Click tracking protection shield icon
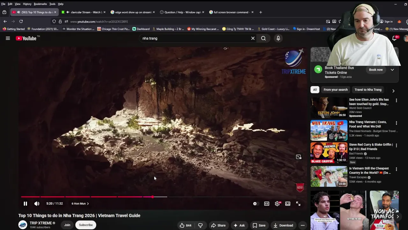The image size is (408, 230). coord(54,21)
